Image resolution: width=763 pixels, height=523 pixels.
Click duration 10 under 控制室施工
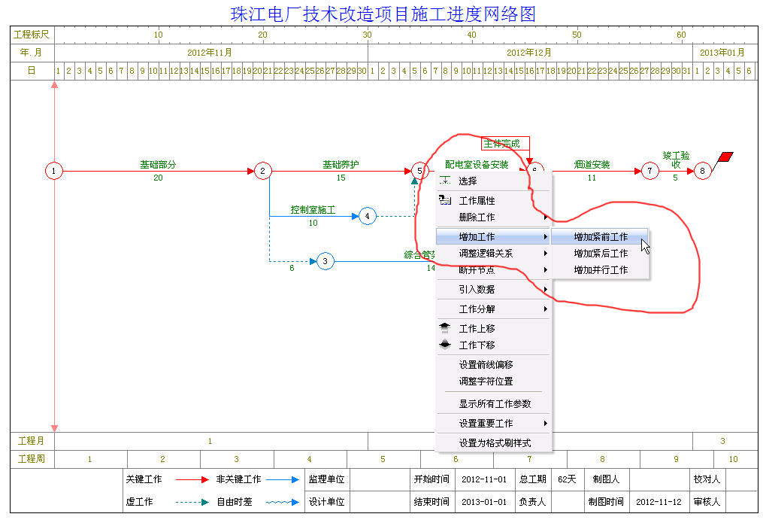coord(313,223)
